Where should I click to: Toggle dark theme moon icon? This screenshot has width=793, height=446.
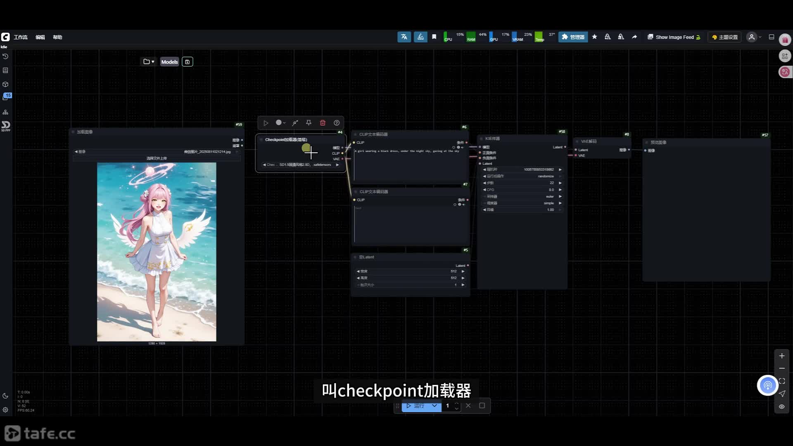(x=5, y=396)
